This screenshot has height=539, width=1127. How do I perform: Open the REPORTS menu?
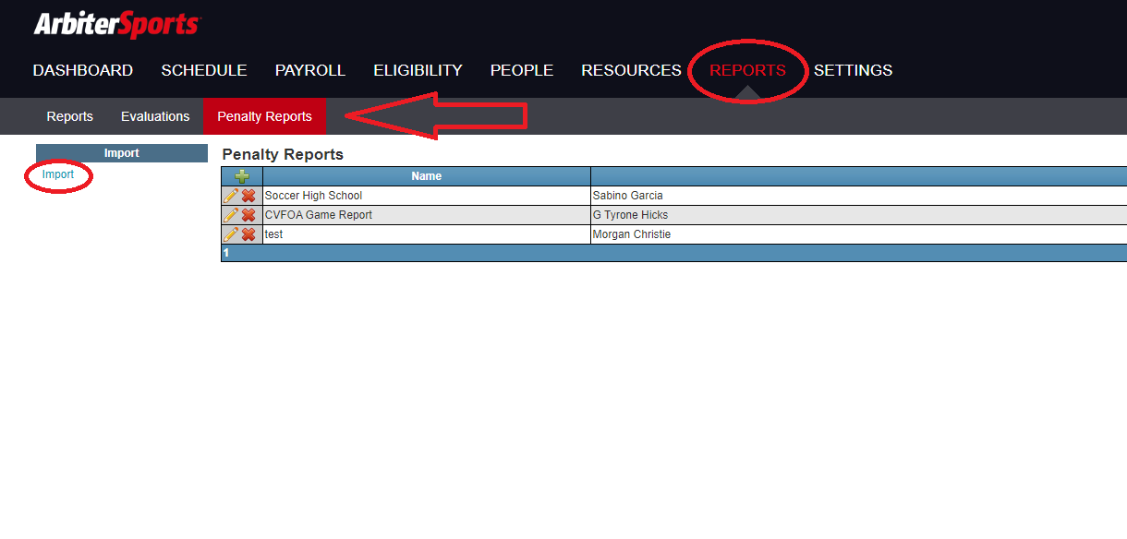point(748,70)
